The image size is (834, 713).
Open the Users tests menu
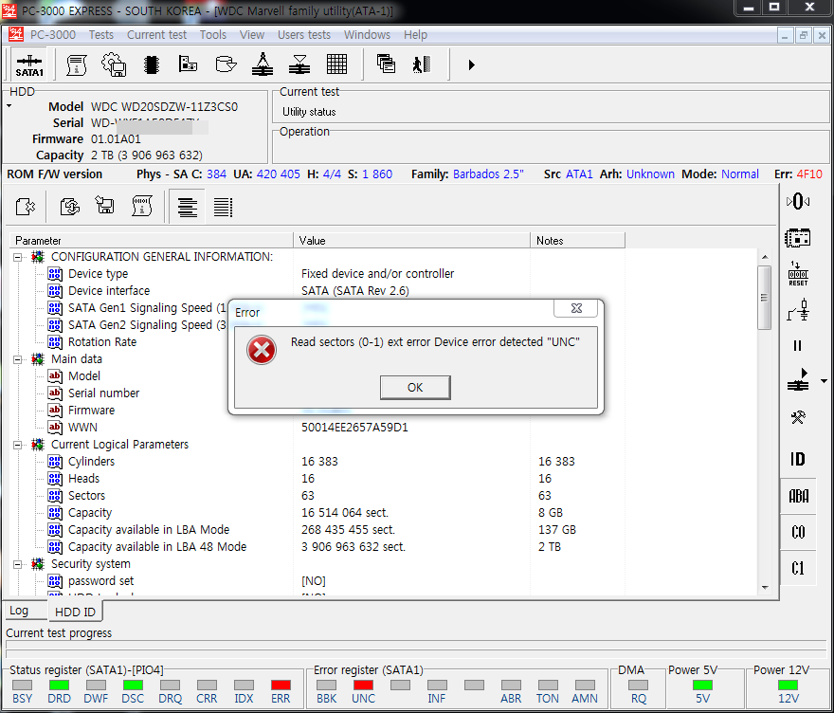tap(303, 35)
